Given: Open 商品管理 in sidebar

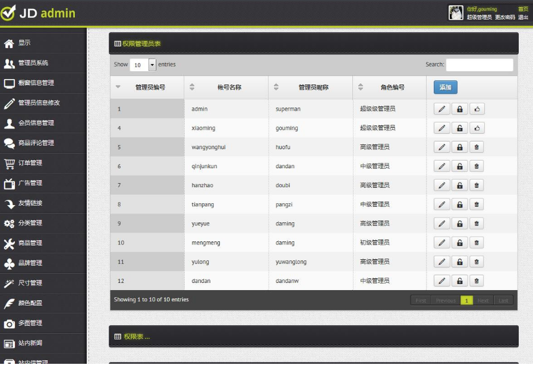Looking at the screenshot, I should coord(43,243).
